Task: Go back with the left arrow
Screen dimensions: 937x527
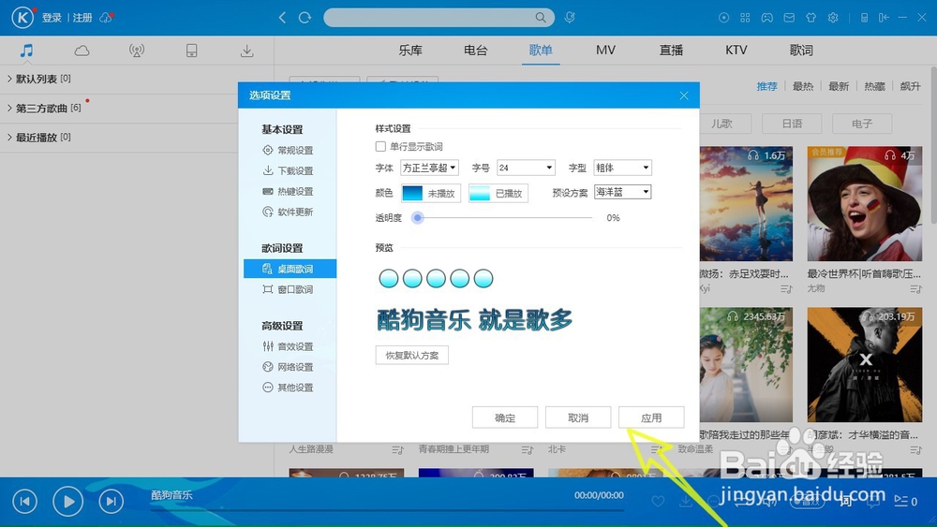Action: [x=282, y=17]
